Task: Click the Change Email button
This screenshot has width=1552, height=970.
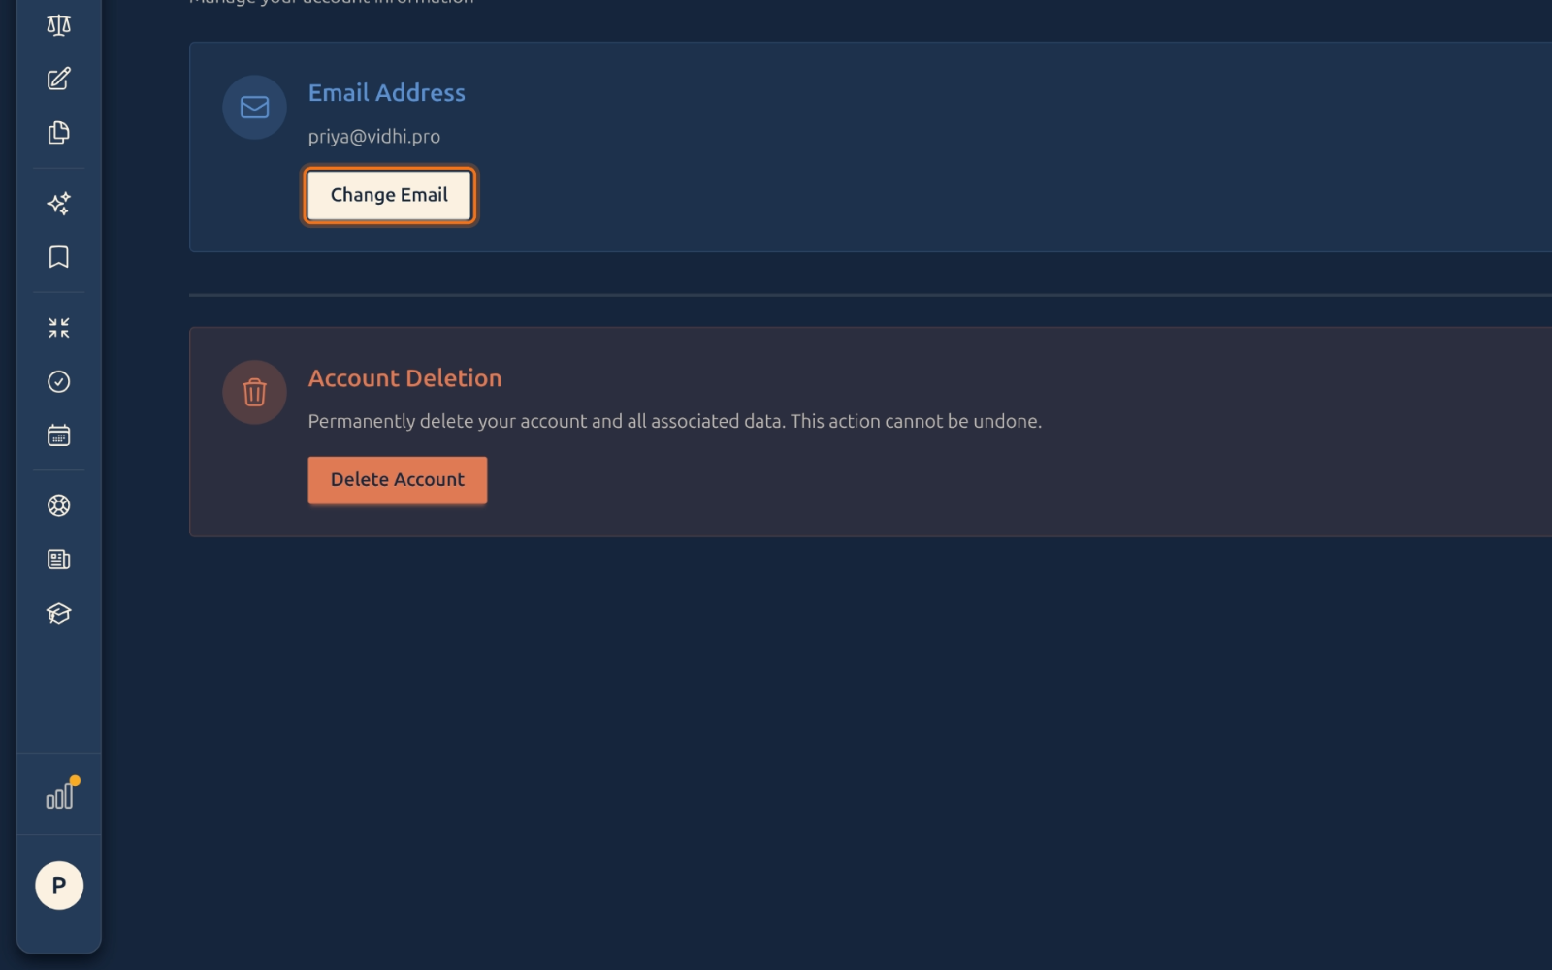Action: (389, 195)
